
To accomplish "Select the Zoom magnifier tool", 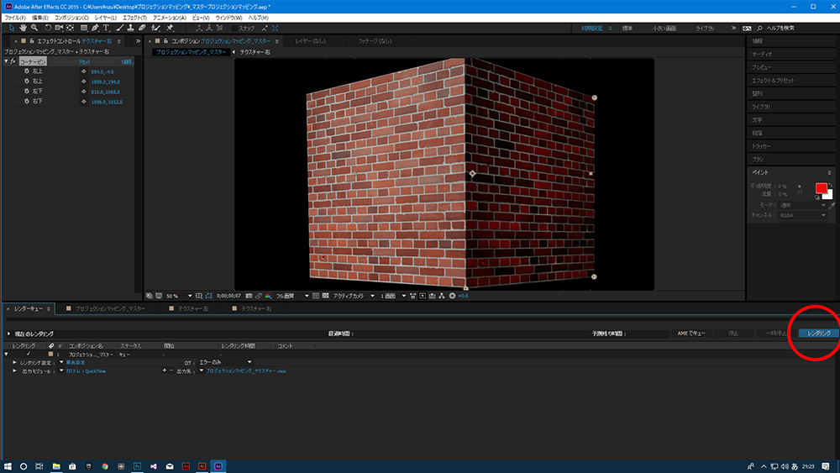I will (34, 28).
